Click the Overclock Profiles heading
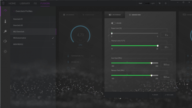The image size is (192, 108). click(x=24, y=11)
